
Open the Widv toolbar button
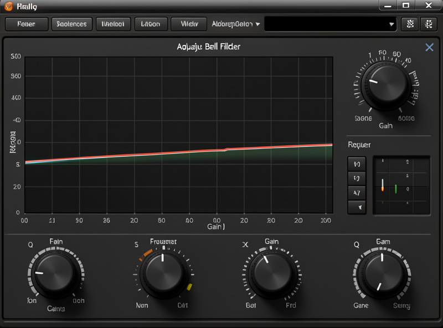click(189, 24)
